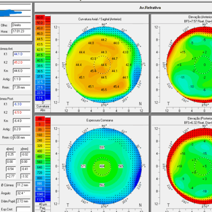This screenshot has height=212, width=212.
Task: Click the +18 value on posterior elevation map
Action: coord(179,166)
